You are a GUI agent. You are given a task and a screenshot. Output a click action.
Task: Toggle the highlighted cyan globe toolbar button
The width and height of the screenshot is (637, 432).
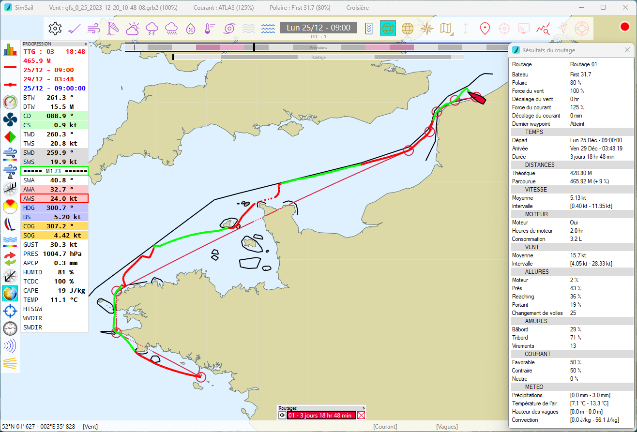tap(388, 29)
